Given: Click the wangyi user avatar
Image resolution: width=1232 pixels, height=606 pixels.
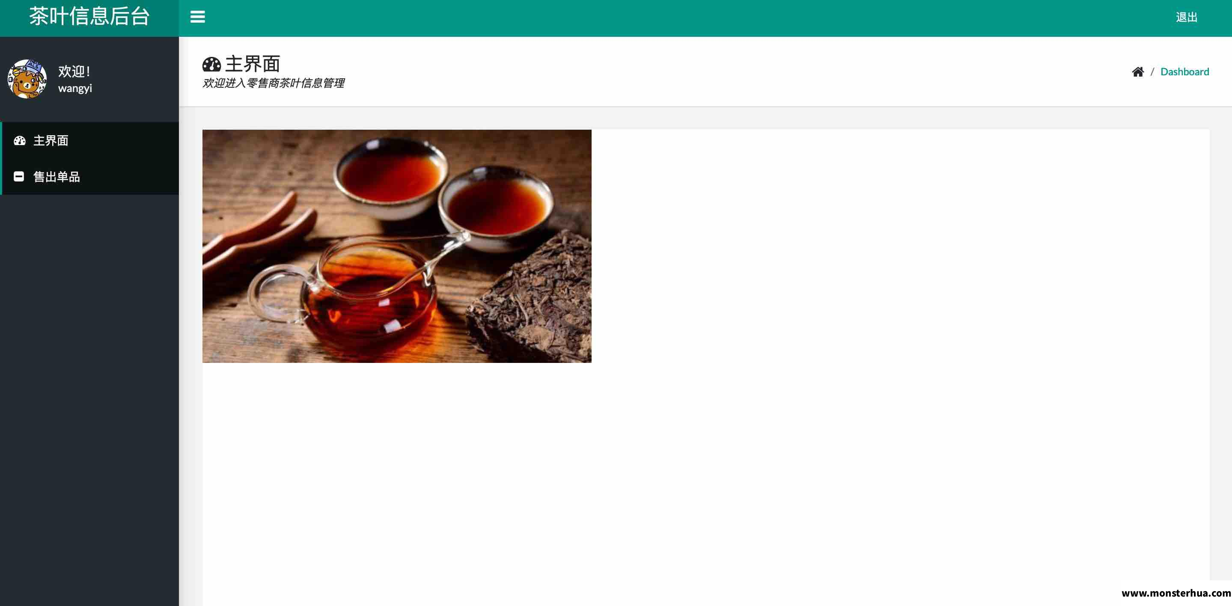Looking at the screenshot, I should [27, 79].
